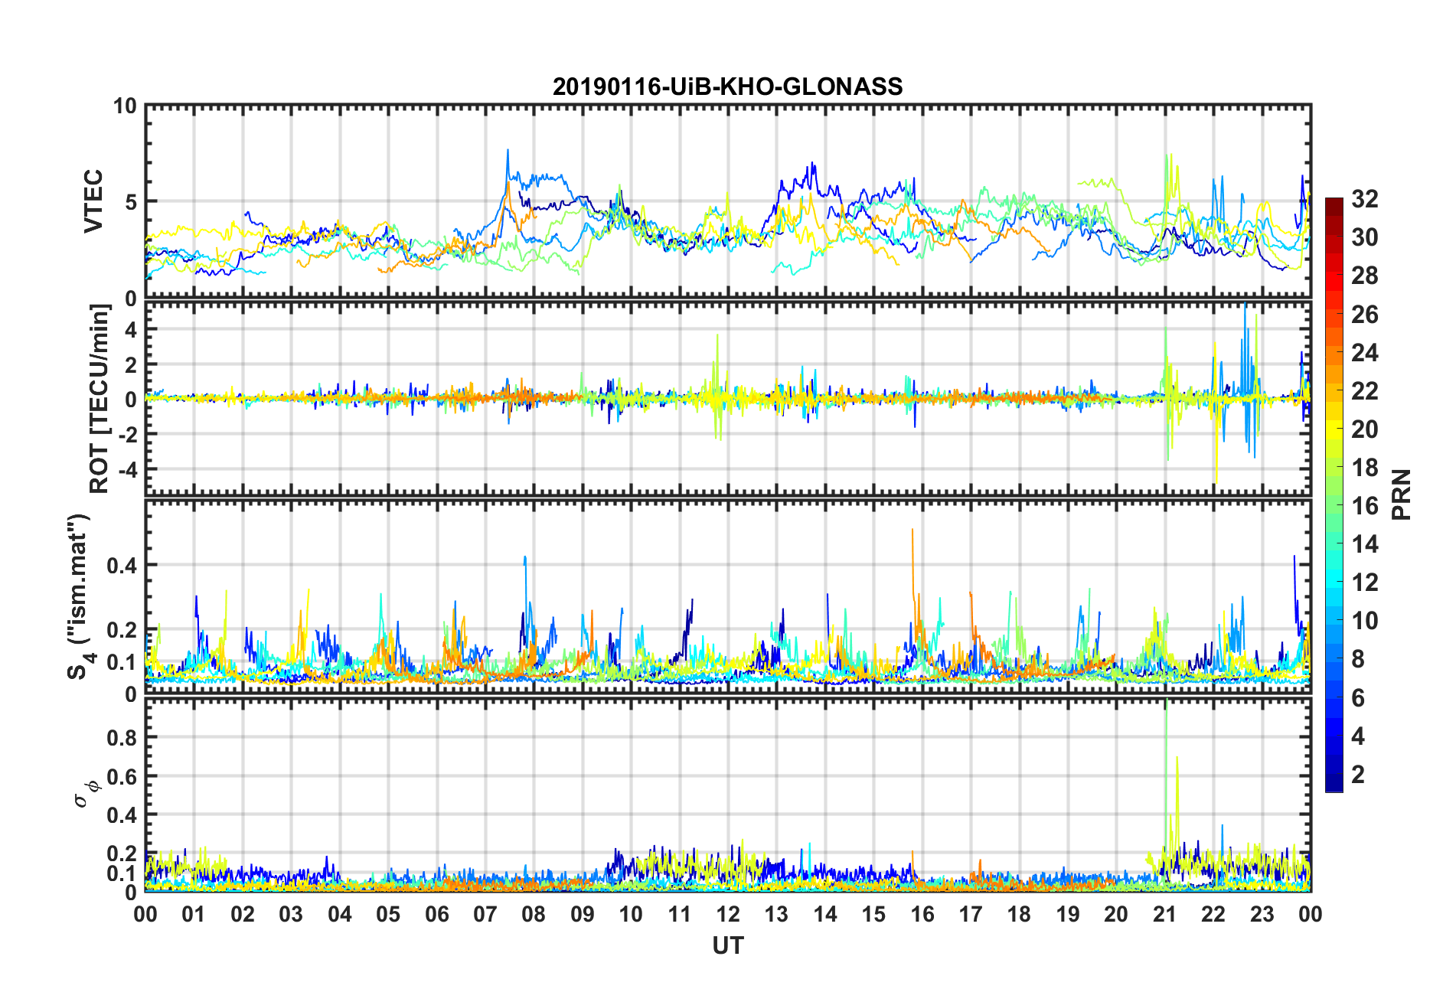Select x-axis tick label 01
This screenshot has height=989, width=1456.
(194, 914)
